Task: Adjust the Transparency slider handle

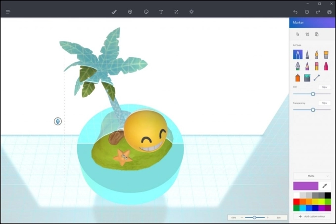Action: coord(313,110)
